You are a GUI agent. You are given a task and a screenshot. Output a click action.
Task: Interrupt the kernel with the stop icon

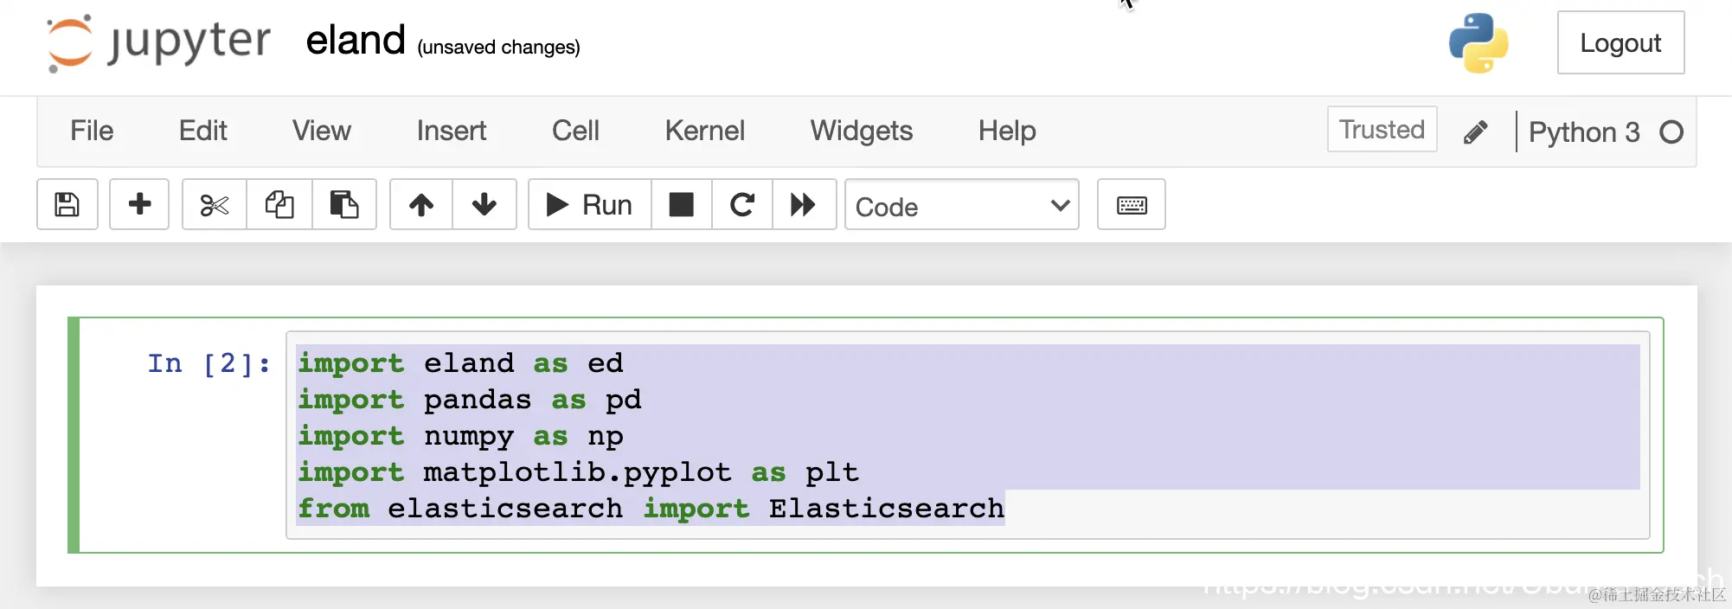682,204
